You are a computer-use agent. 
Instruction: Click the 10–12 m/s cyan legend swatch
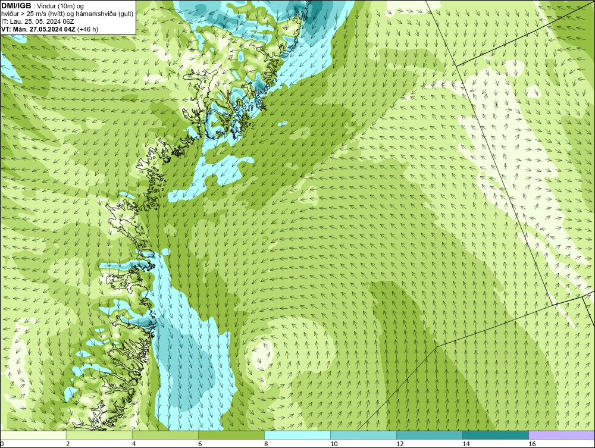point(364,435)
